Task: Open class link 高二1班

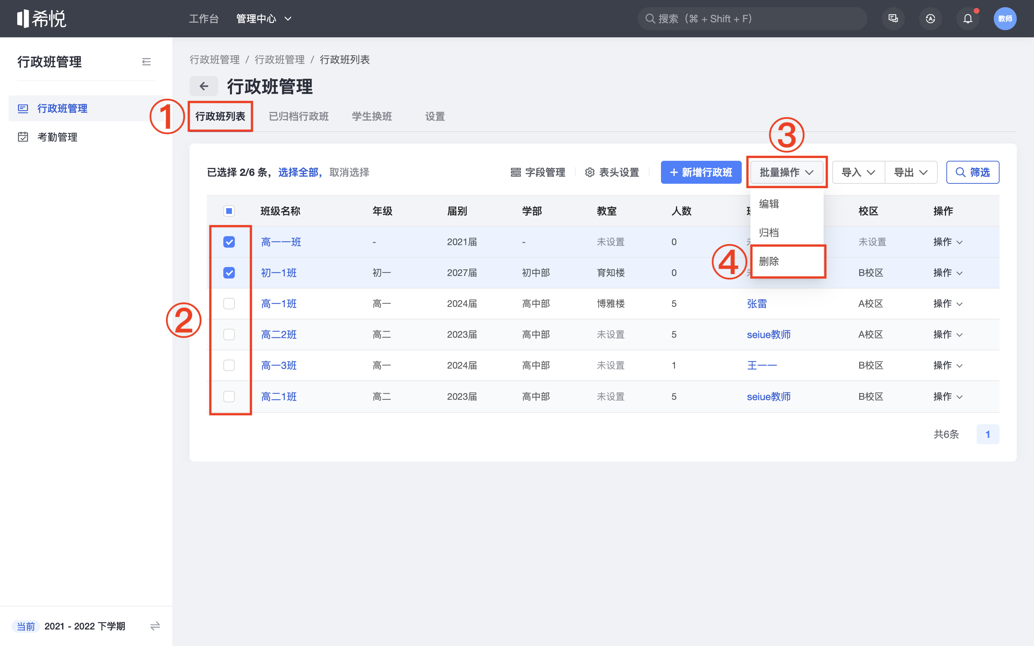Action: pyautogui.click(x=279, y=397)
